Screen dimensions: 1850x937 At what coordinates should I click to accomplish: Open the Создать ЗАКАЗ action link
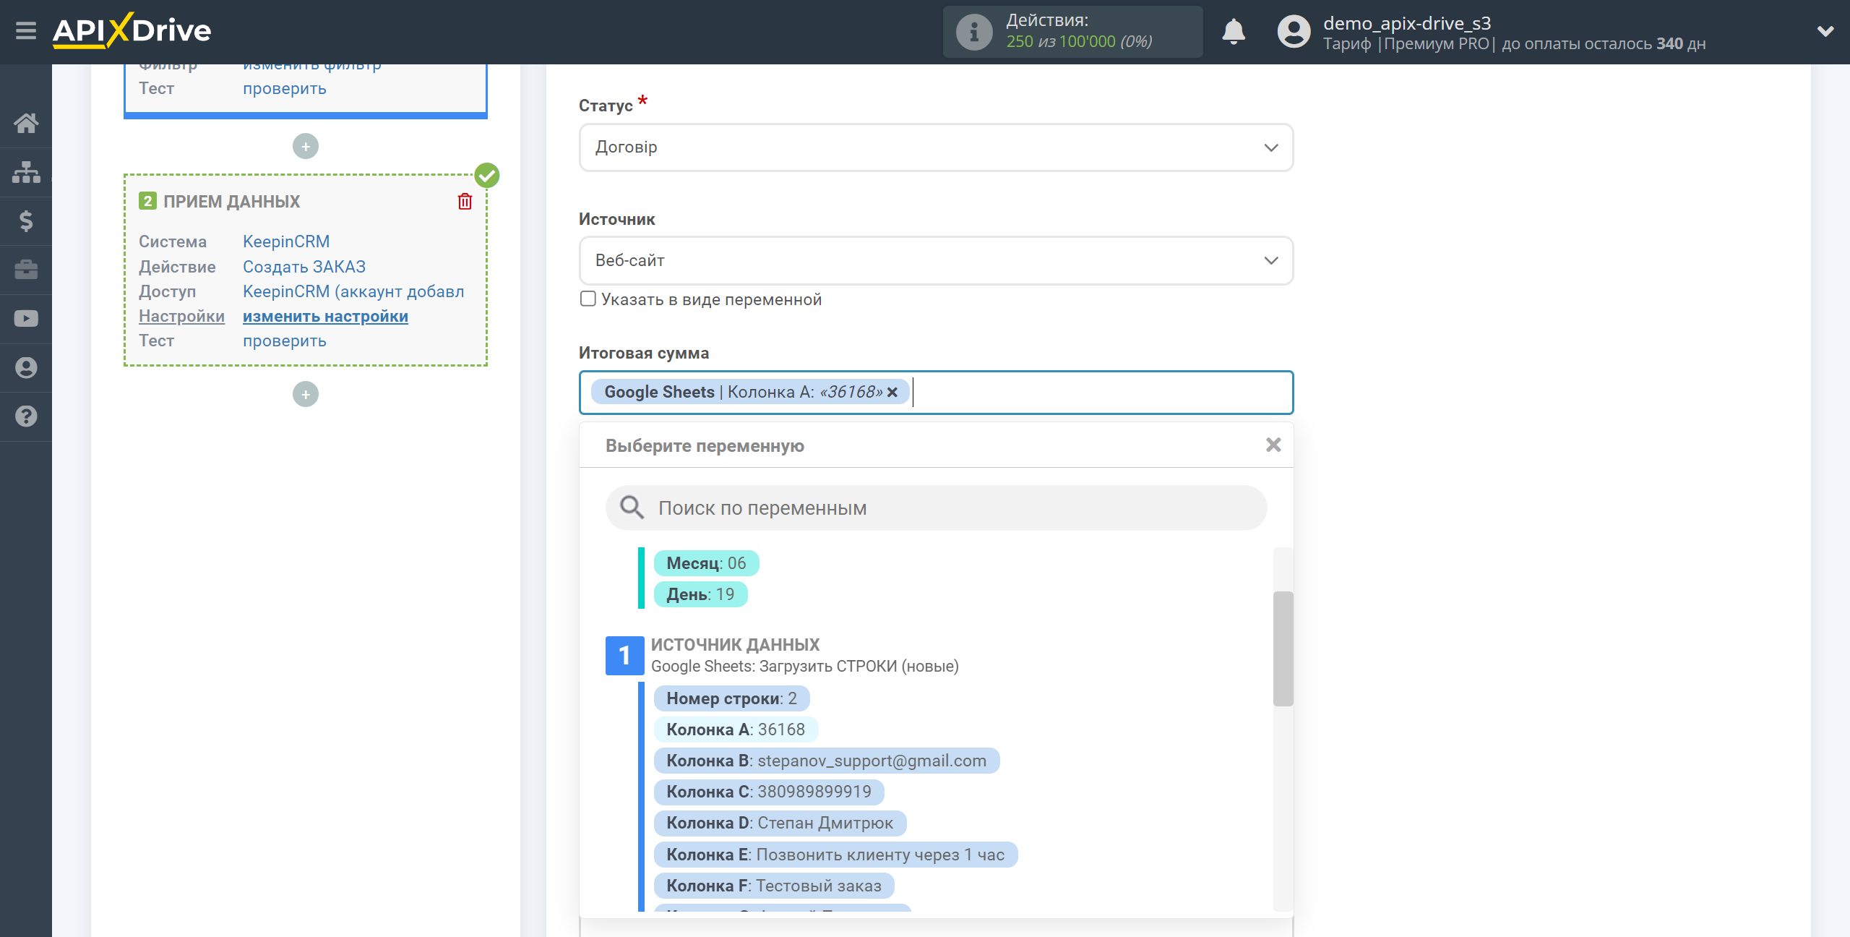point(304,267)
